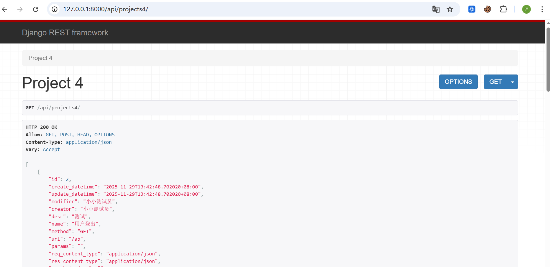Select the 'Accept' Vary header value

point(51,149)
